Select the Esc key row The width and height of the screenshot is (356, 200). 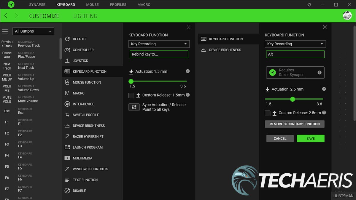click(x=30, y=111)
